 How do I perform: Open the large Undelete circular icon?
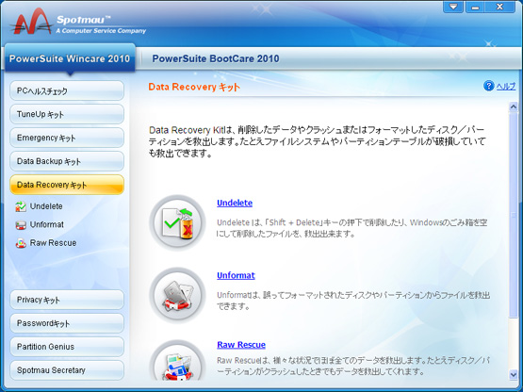click(177, 222)
